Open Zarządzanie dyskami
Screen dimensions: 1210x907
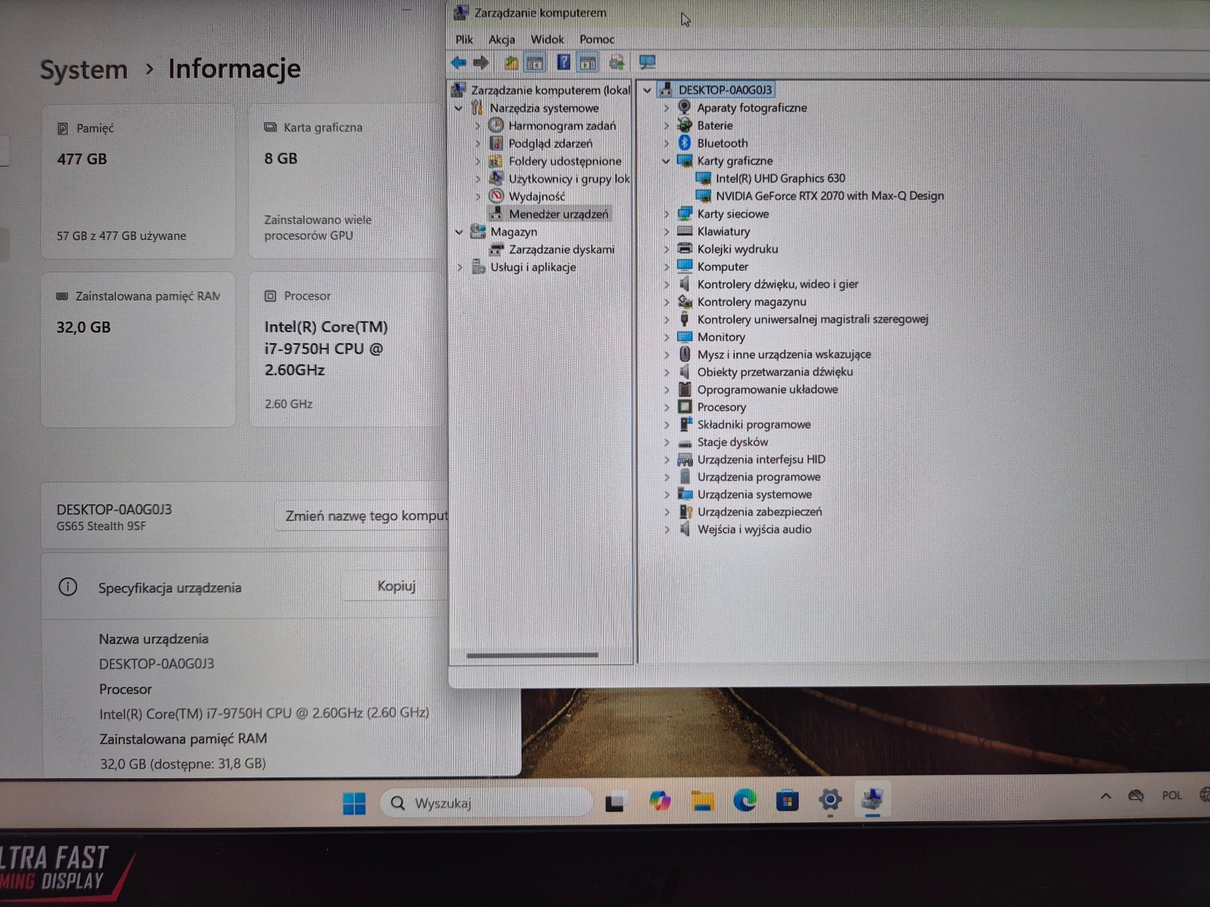pos(561,250)
